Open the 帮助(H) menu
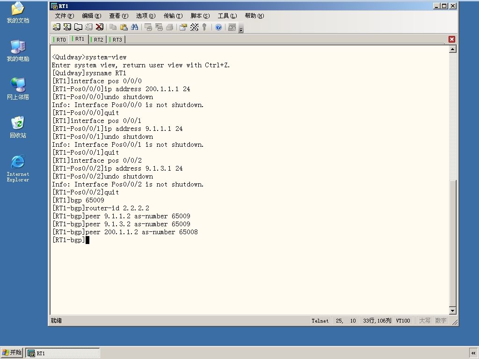479x359 pixels. [x=254, y=15]
